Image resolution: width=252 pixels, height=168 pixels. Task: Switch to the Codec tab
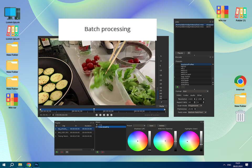tap(186, 95)
